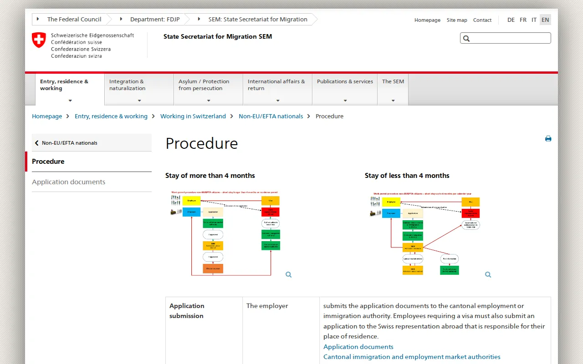Open the Contact link
The image size is (583, 364).
point(482,20)
